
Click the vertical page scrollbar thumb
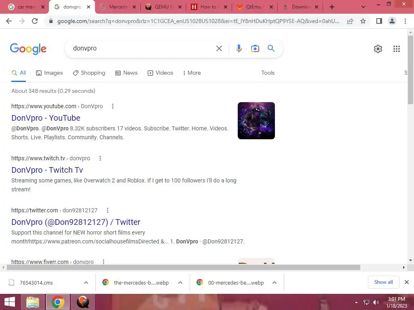(x=410, y=70)
